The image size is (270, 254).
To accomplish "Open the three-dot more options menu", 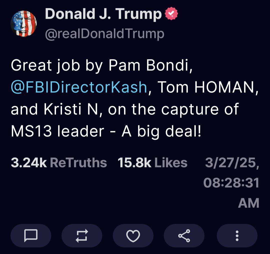I will coord(237,236).
